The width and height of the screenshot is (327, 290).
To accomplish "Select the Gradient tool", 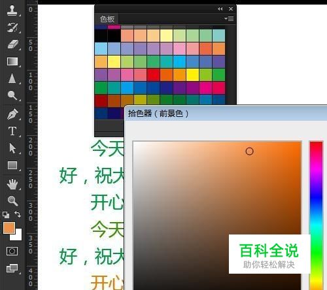I will point(12,61).
